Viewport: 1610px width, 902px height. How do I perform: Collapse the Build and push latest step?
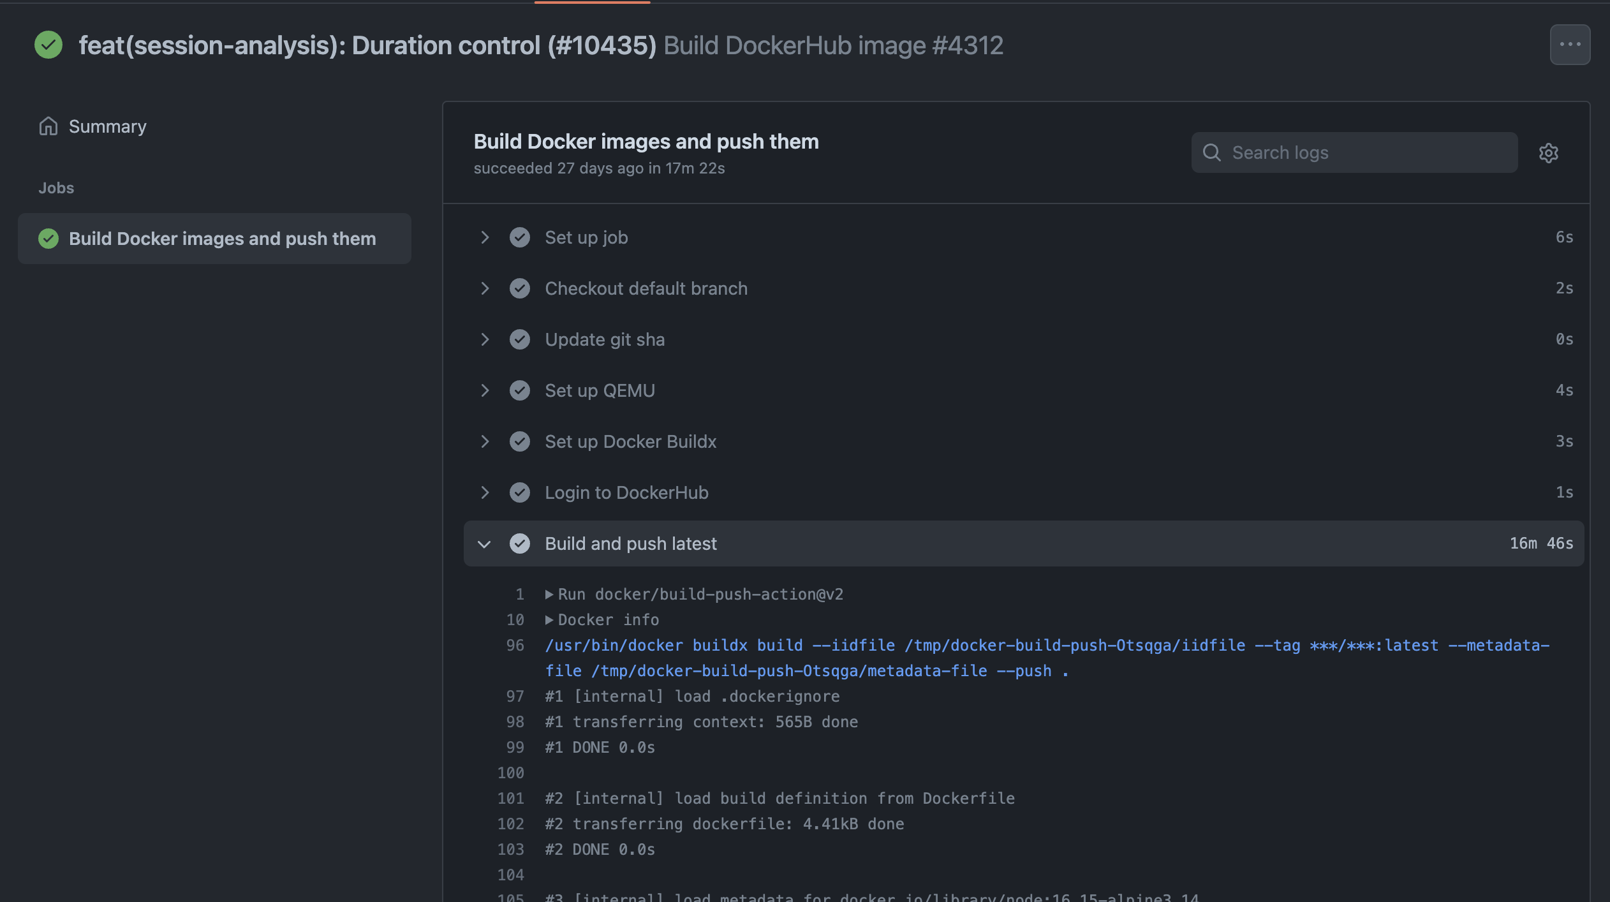pos(485,543)
